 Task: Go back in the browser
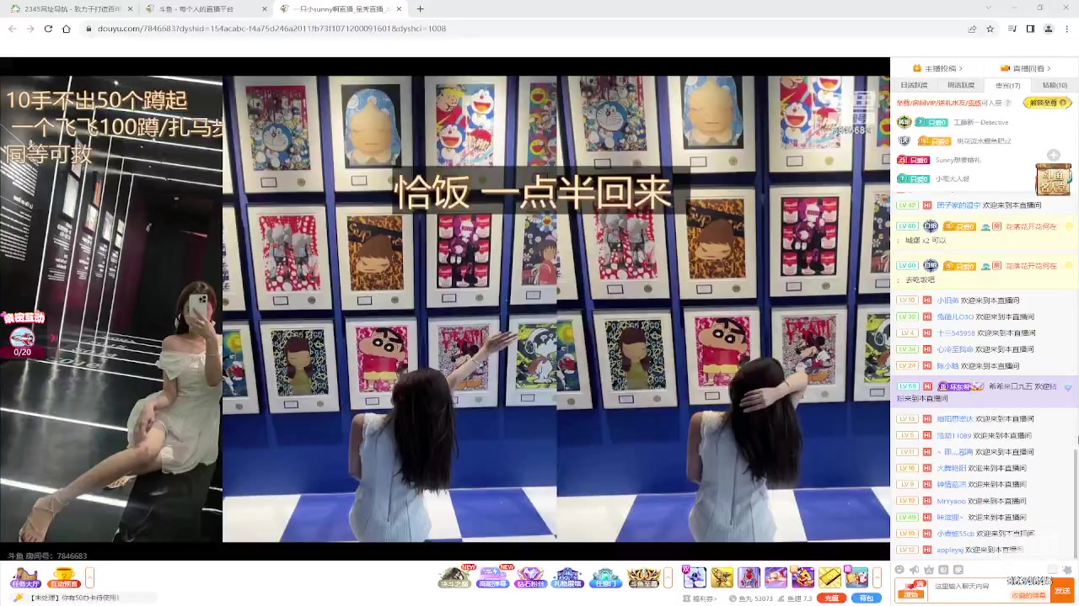click(12, 29)
